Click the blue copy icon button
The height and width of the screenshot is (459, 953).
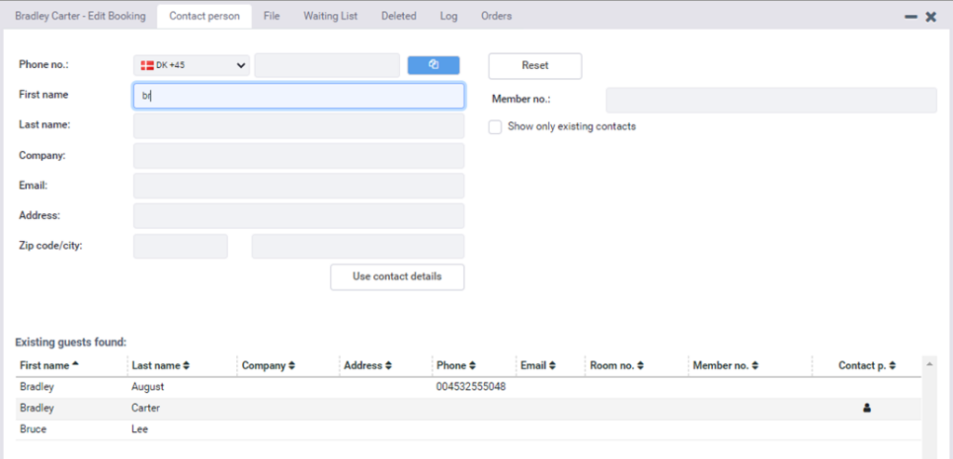click(x=434, y=65)
